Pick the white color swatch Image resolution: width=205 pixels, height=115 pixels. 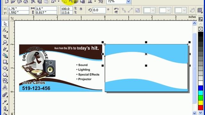(x=201, y=83)
